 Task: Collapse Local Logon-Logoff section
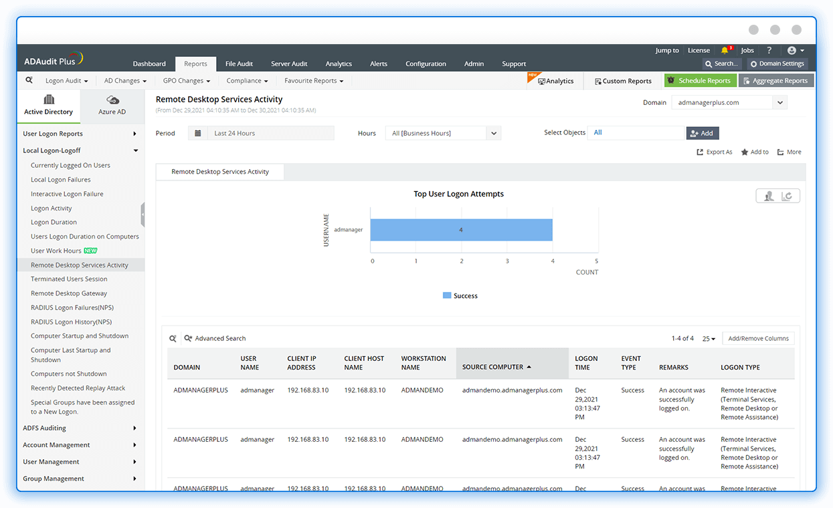80,150
